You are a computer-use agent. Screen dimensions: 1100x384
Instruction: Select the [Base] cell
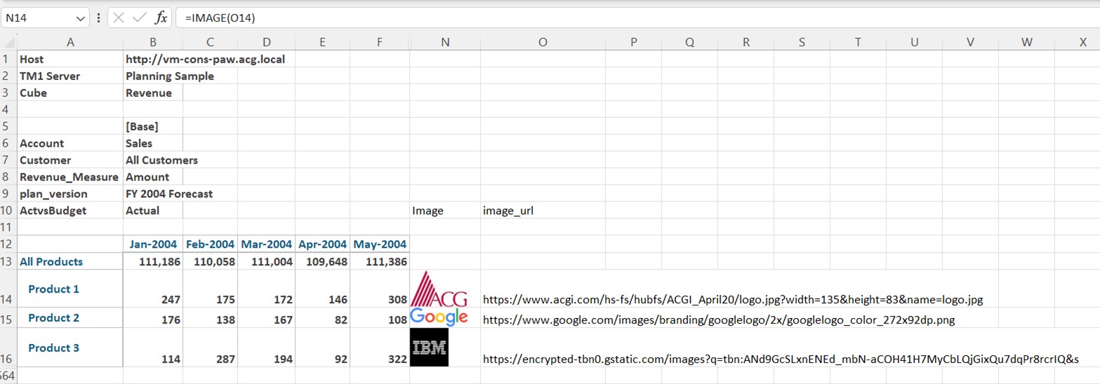pyautogui.click(x=153, y=126)
